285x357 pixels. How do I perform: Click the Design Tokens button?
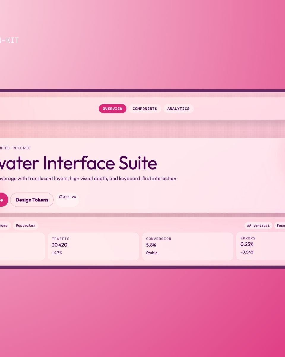click(x=32, y=200)
